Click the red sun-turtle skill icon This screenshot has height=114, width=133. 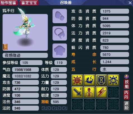[x=77, y=80]
